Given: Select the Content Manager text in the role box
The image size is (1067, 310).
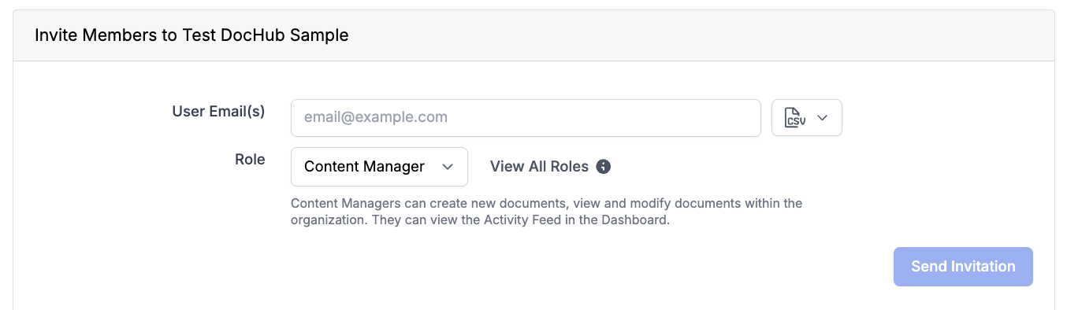Looking at the screenshot, I should coord(364,166).
